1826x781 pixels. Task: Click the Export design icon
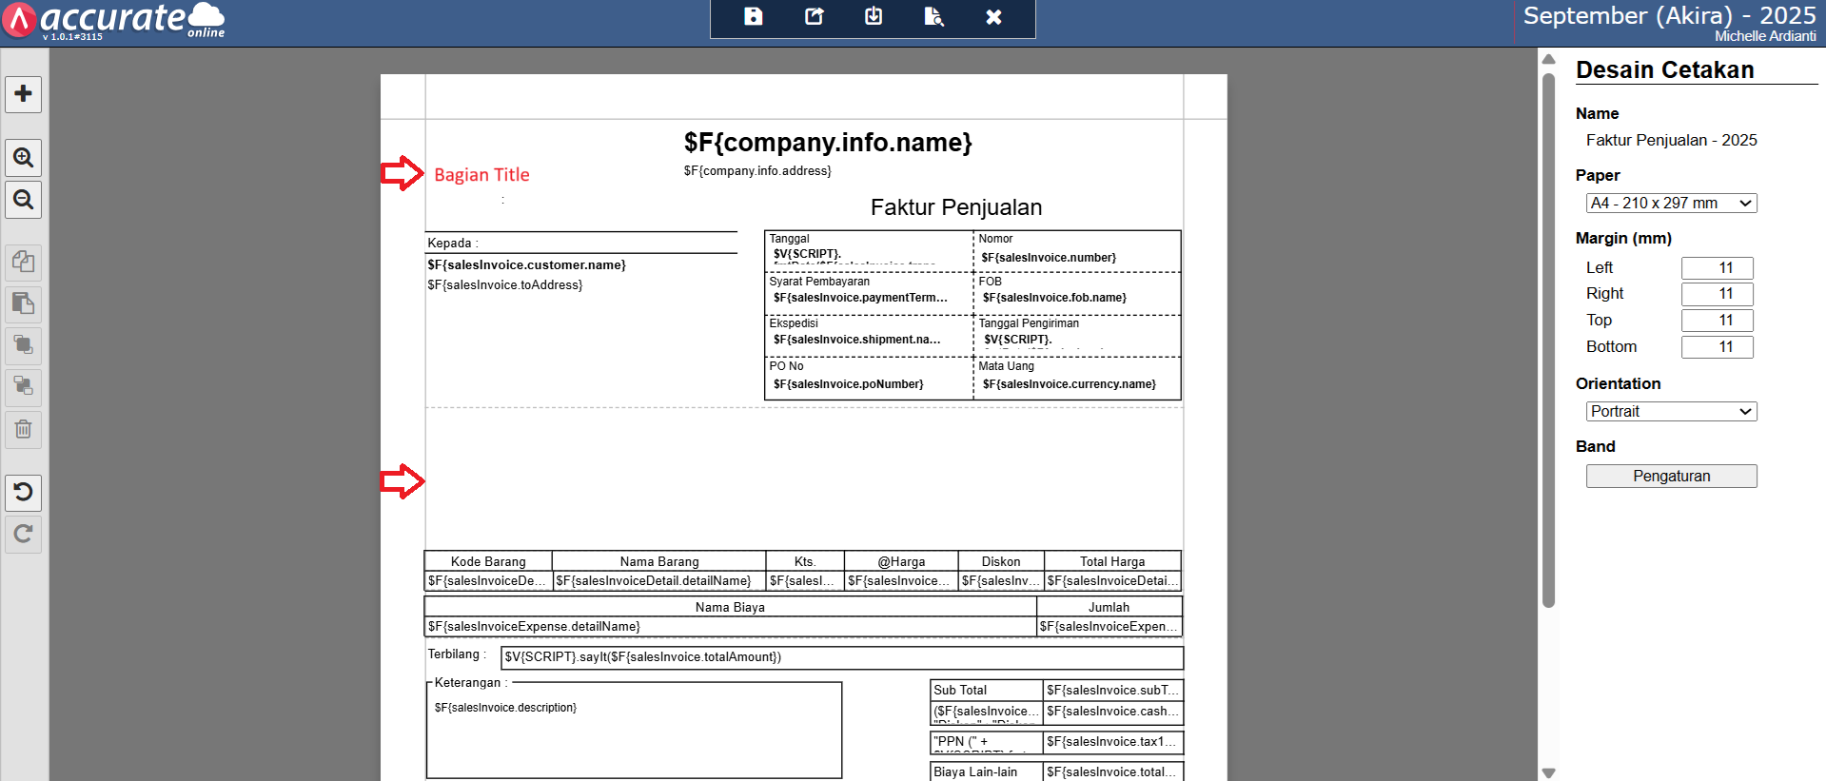coord(814,17)
